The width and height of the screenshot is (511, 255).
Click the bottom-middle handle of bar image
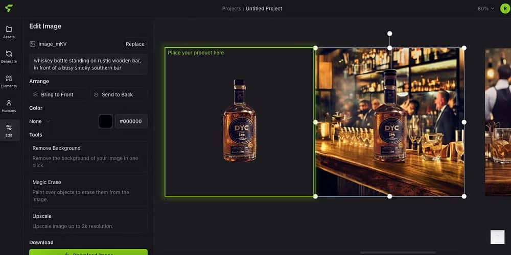pos(389,196)
